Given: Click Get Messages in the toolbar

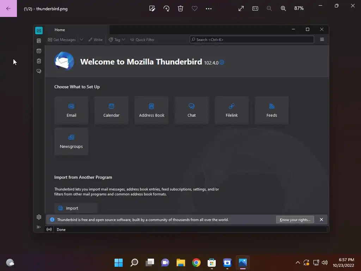Looking at the screenshot, I should pyautogui.click(x=62, y=40).
